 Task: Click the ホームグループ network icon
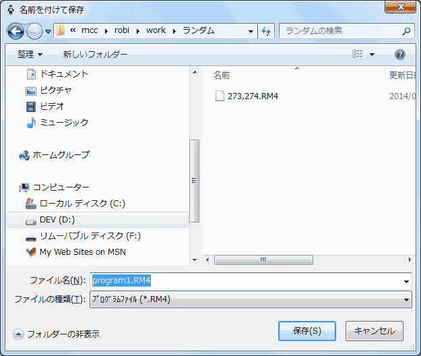tap(24, 155)
